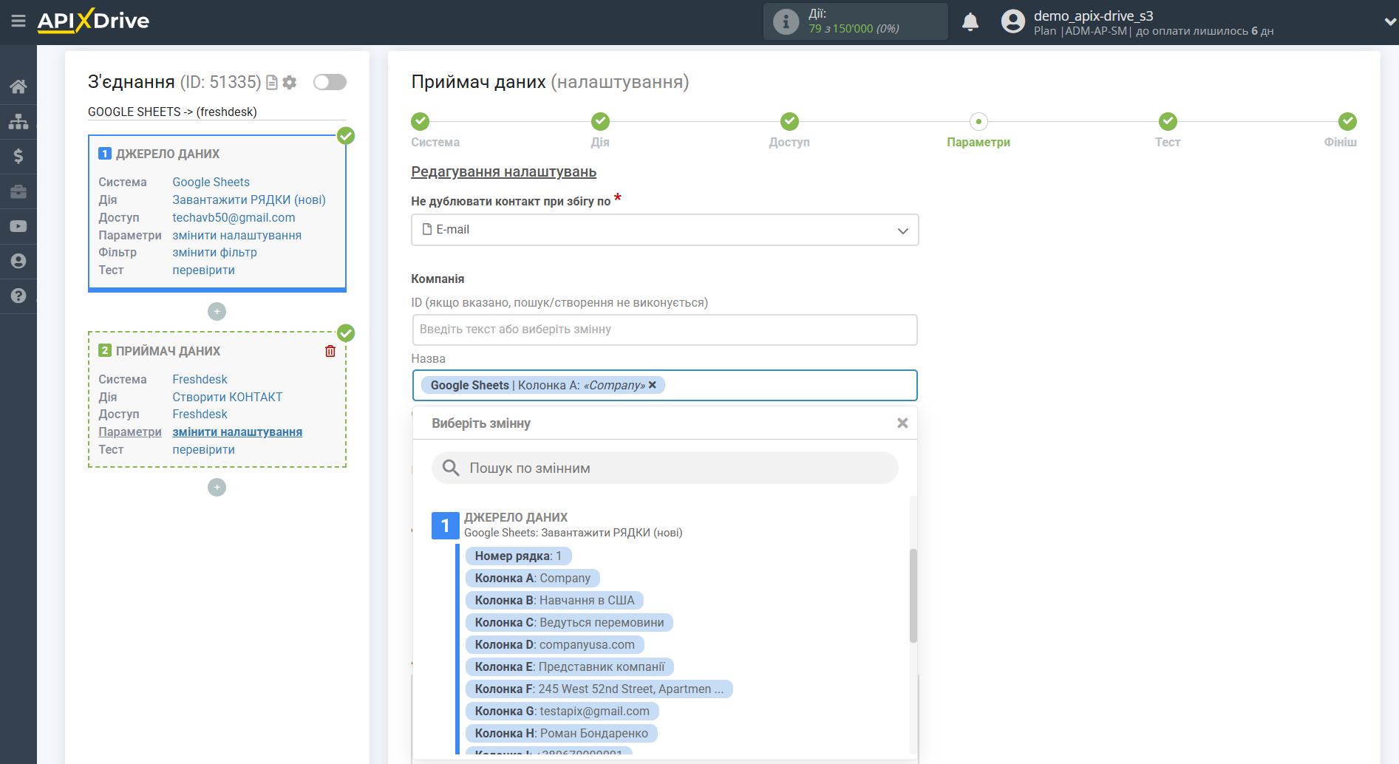This screenshot has height=764, width=1399.
Task: Click source змінити налаштування link
Action: click(x=236, y=235)
